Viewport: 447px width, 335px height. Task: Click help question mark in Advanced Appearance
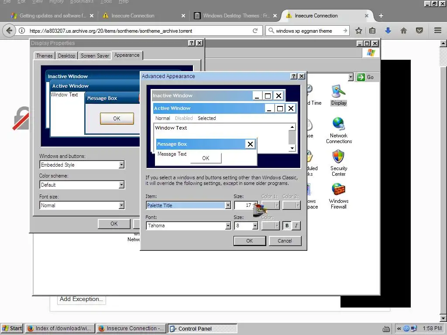(294, 76)
